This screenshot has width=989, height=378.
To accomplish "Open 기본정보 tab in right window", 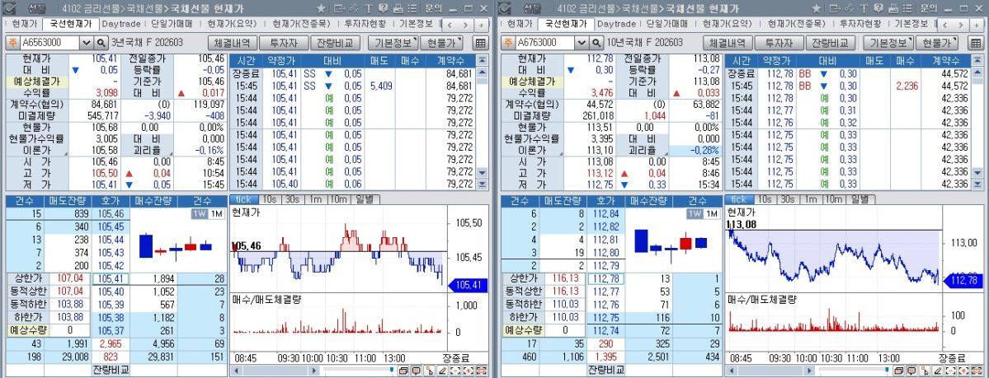I will [x=911, y=24].
